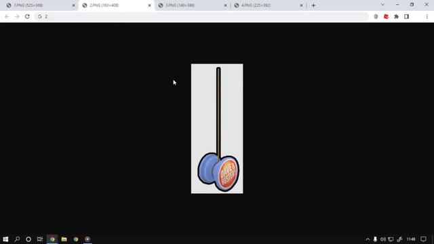Viewport: 434px width, 244px height.
Task: Open Windows taskbar search
Action: click(x=17, y=239)
